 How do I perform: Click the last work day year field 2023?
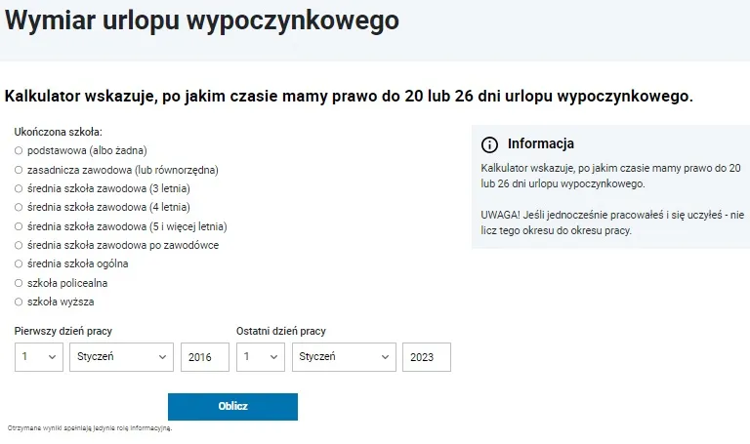click(x=427, y=358)
